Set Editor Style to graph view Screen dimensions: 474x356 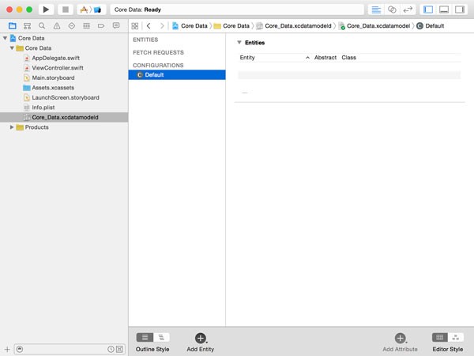point(456,337)
